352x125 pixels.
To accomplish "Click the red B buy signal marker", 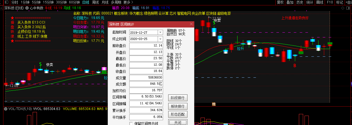I will click(295, 66).
